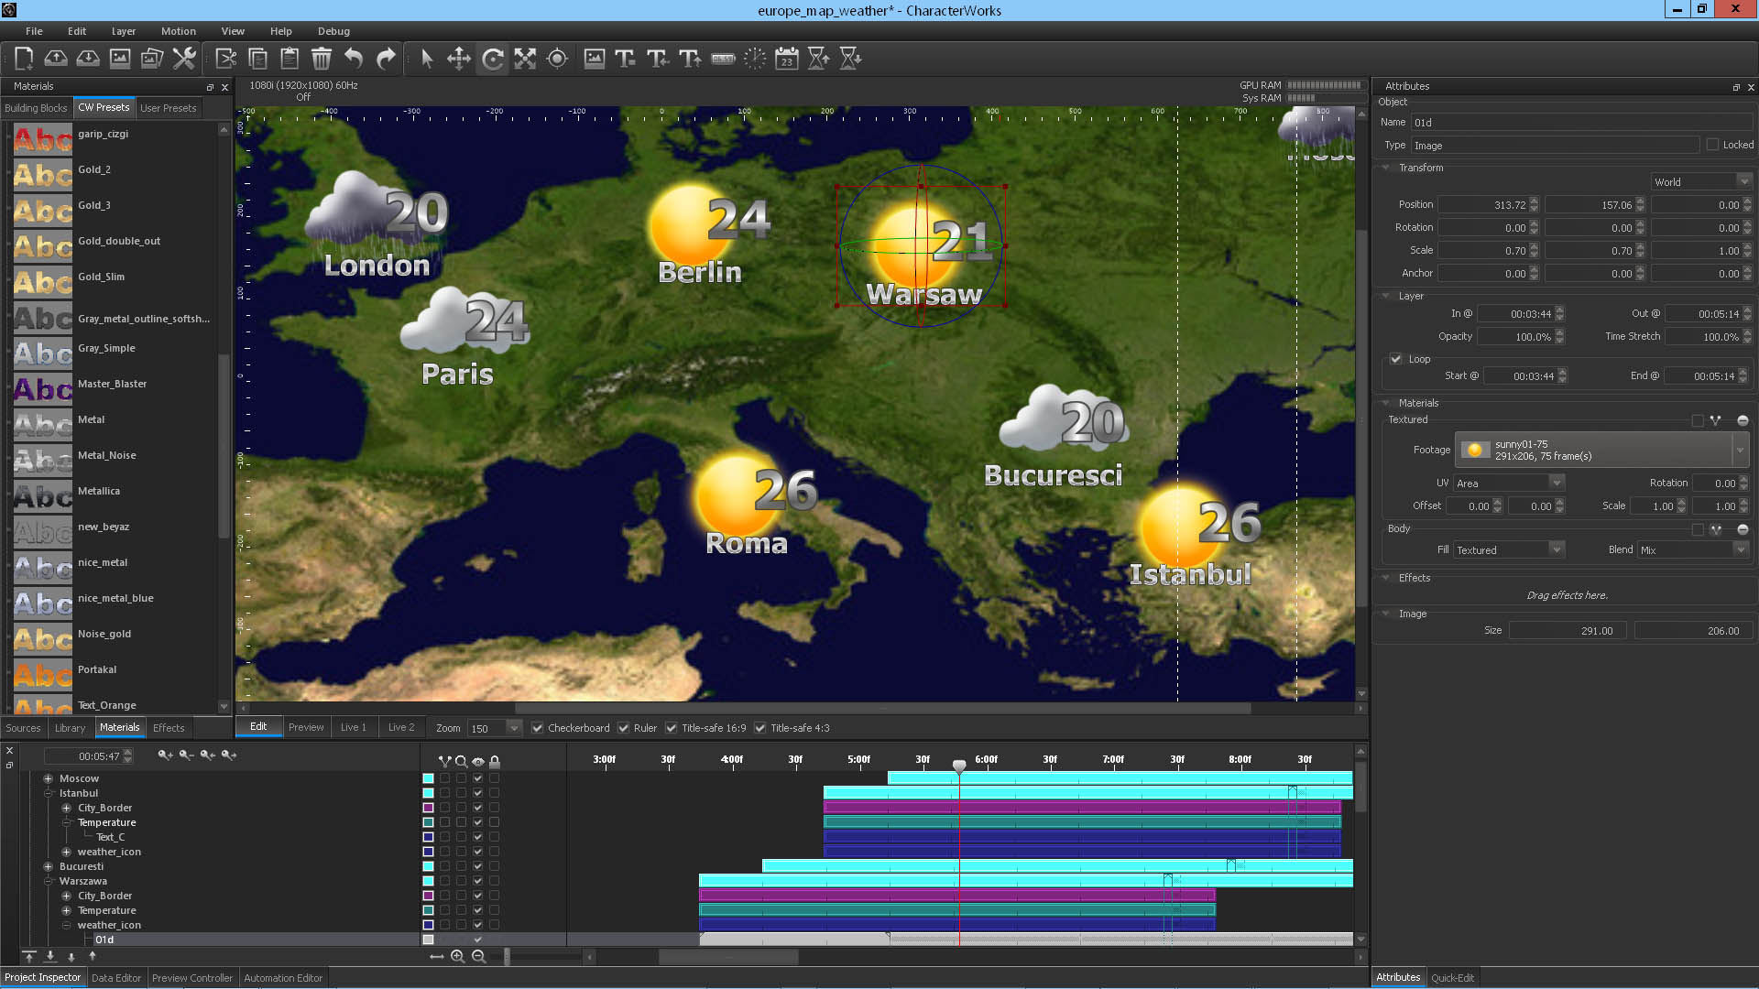Viewport: 1759px width, 989px height.
Task: Select the move tool cross-arrows icon
Action: click(x=459, y=59)
